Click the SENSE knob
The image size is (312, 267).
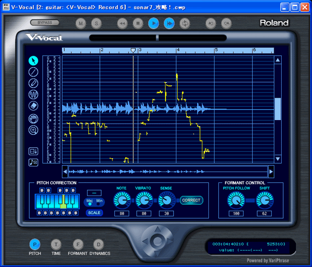point(166,200)
